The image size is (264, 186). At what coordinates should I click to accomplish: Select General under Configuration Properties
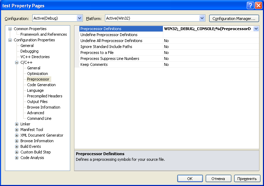click(x=27, y=46)
